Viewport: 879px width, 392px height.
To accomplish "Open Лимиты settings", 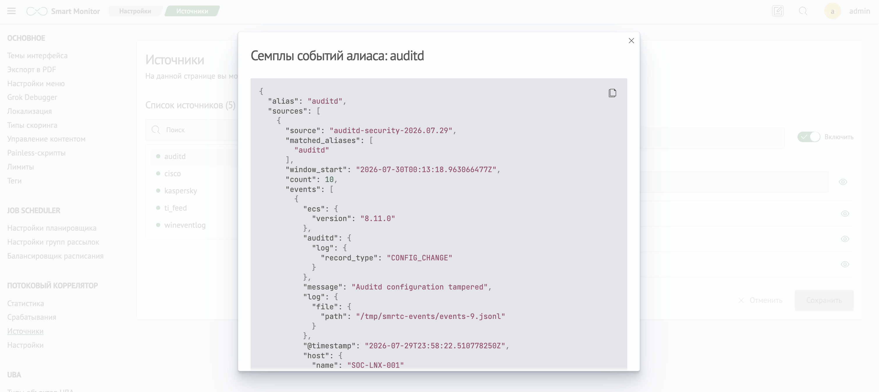I will [x=20, y=167].
